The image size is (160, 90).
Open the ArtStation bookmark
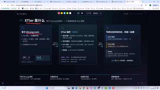click(x=25, y=8)
